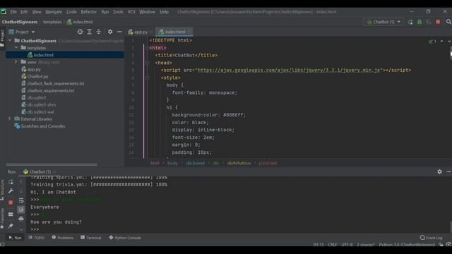Open the Terminal tool window
Image resolution: width=452 pixels, height=254 pixels.
90,238
